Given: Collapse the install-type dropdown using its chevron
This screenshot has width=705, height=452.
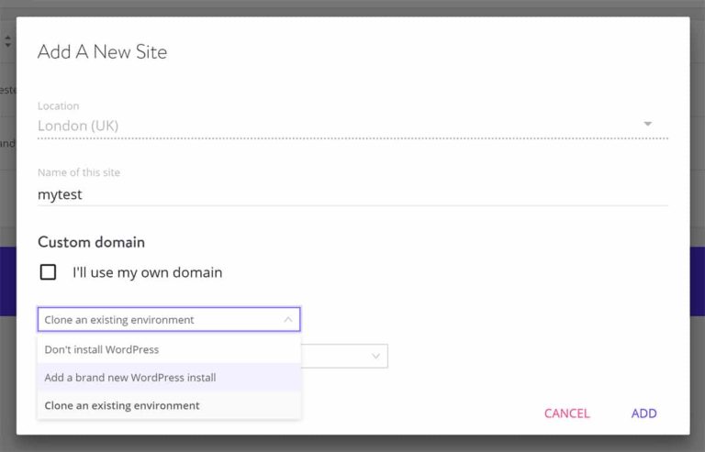Looking at the screenshot, I should pyautogui.click(x=288, y=320).
